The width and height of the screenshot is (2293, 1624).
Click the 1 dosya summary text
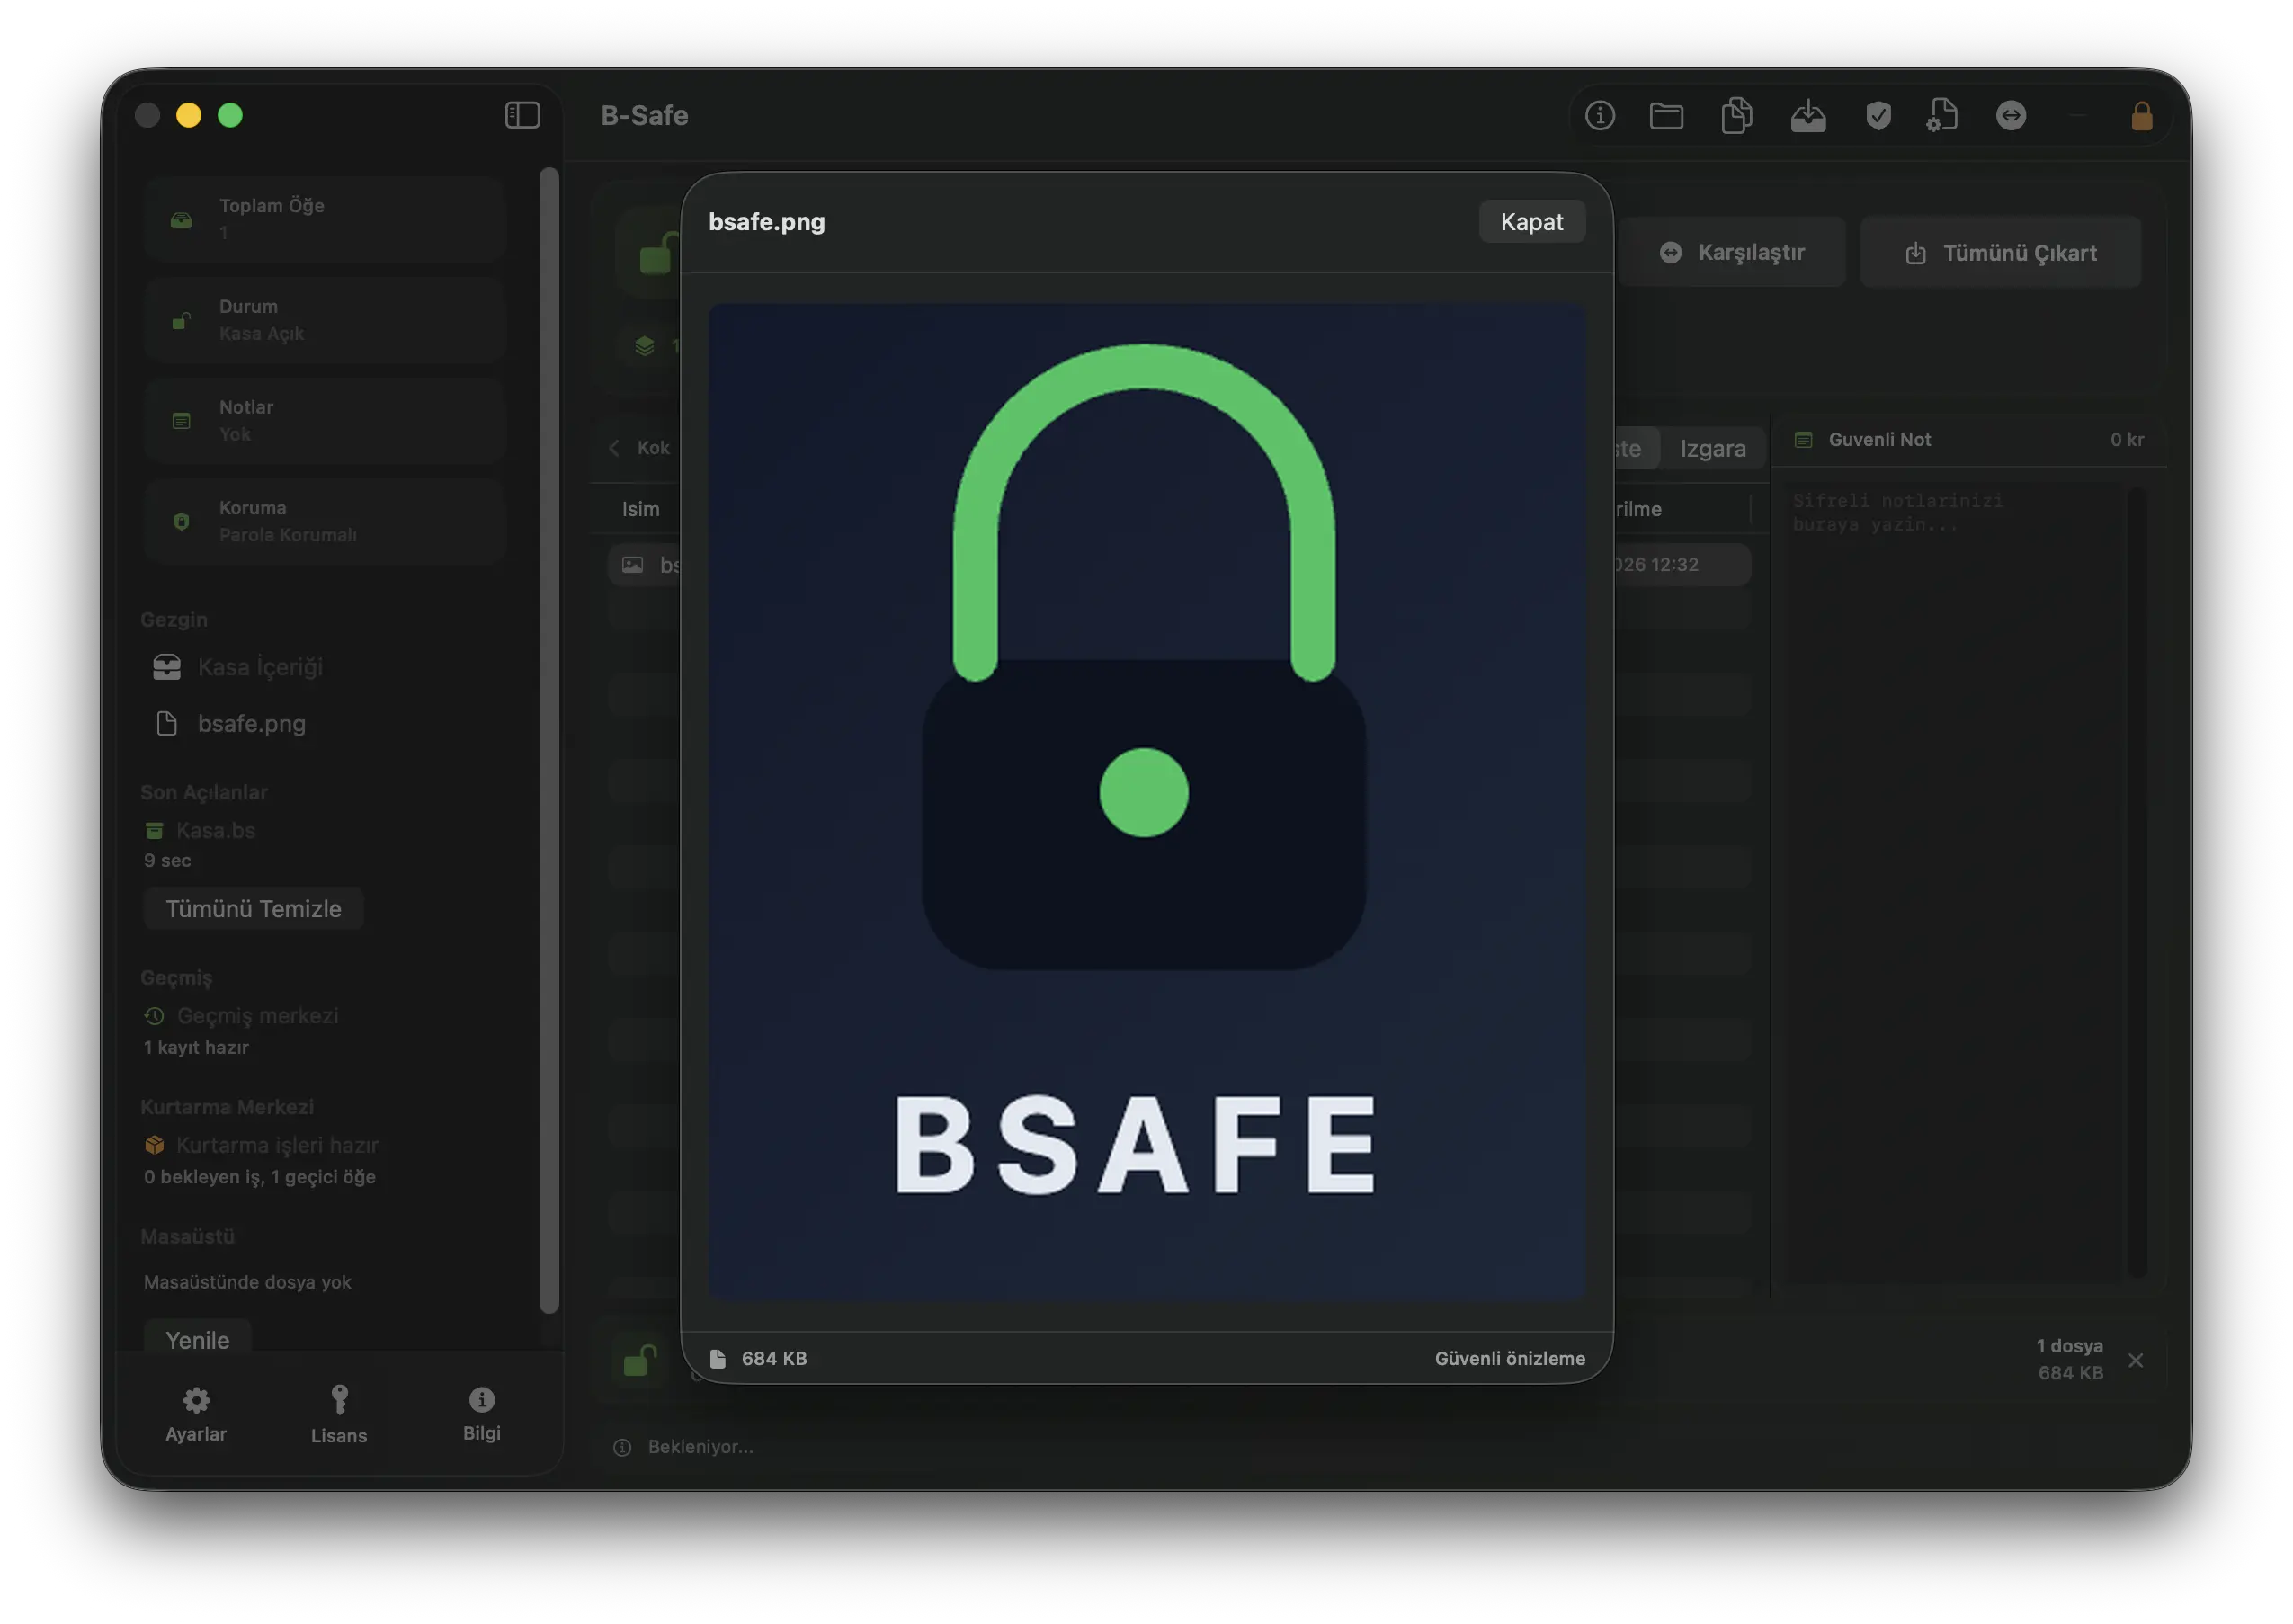pos(2069,1346)
